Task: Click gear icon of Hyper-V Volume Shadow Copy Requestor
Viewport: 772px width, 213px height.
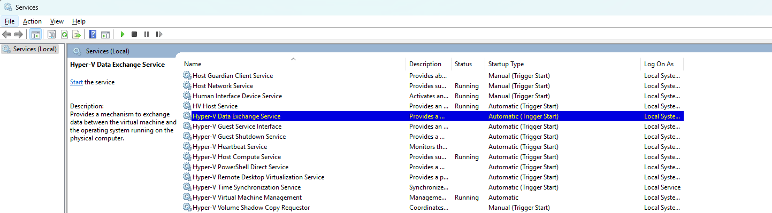Action: pos(187,208)
